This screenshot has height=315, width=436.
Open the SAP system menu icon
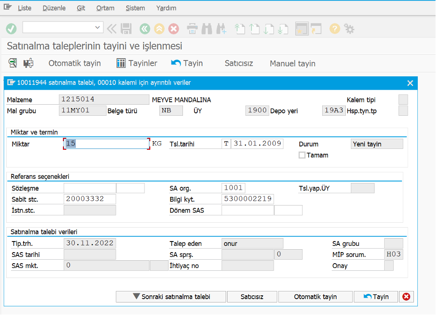[x=8, y=7]
